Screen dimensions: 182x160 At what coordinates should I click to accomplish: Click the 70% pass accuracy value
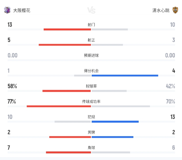170,101
